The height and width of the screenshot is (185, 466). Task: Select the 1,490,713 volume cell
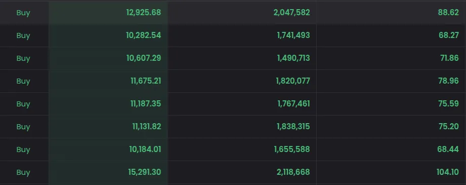click(242, 58)
